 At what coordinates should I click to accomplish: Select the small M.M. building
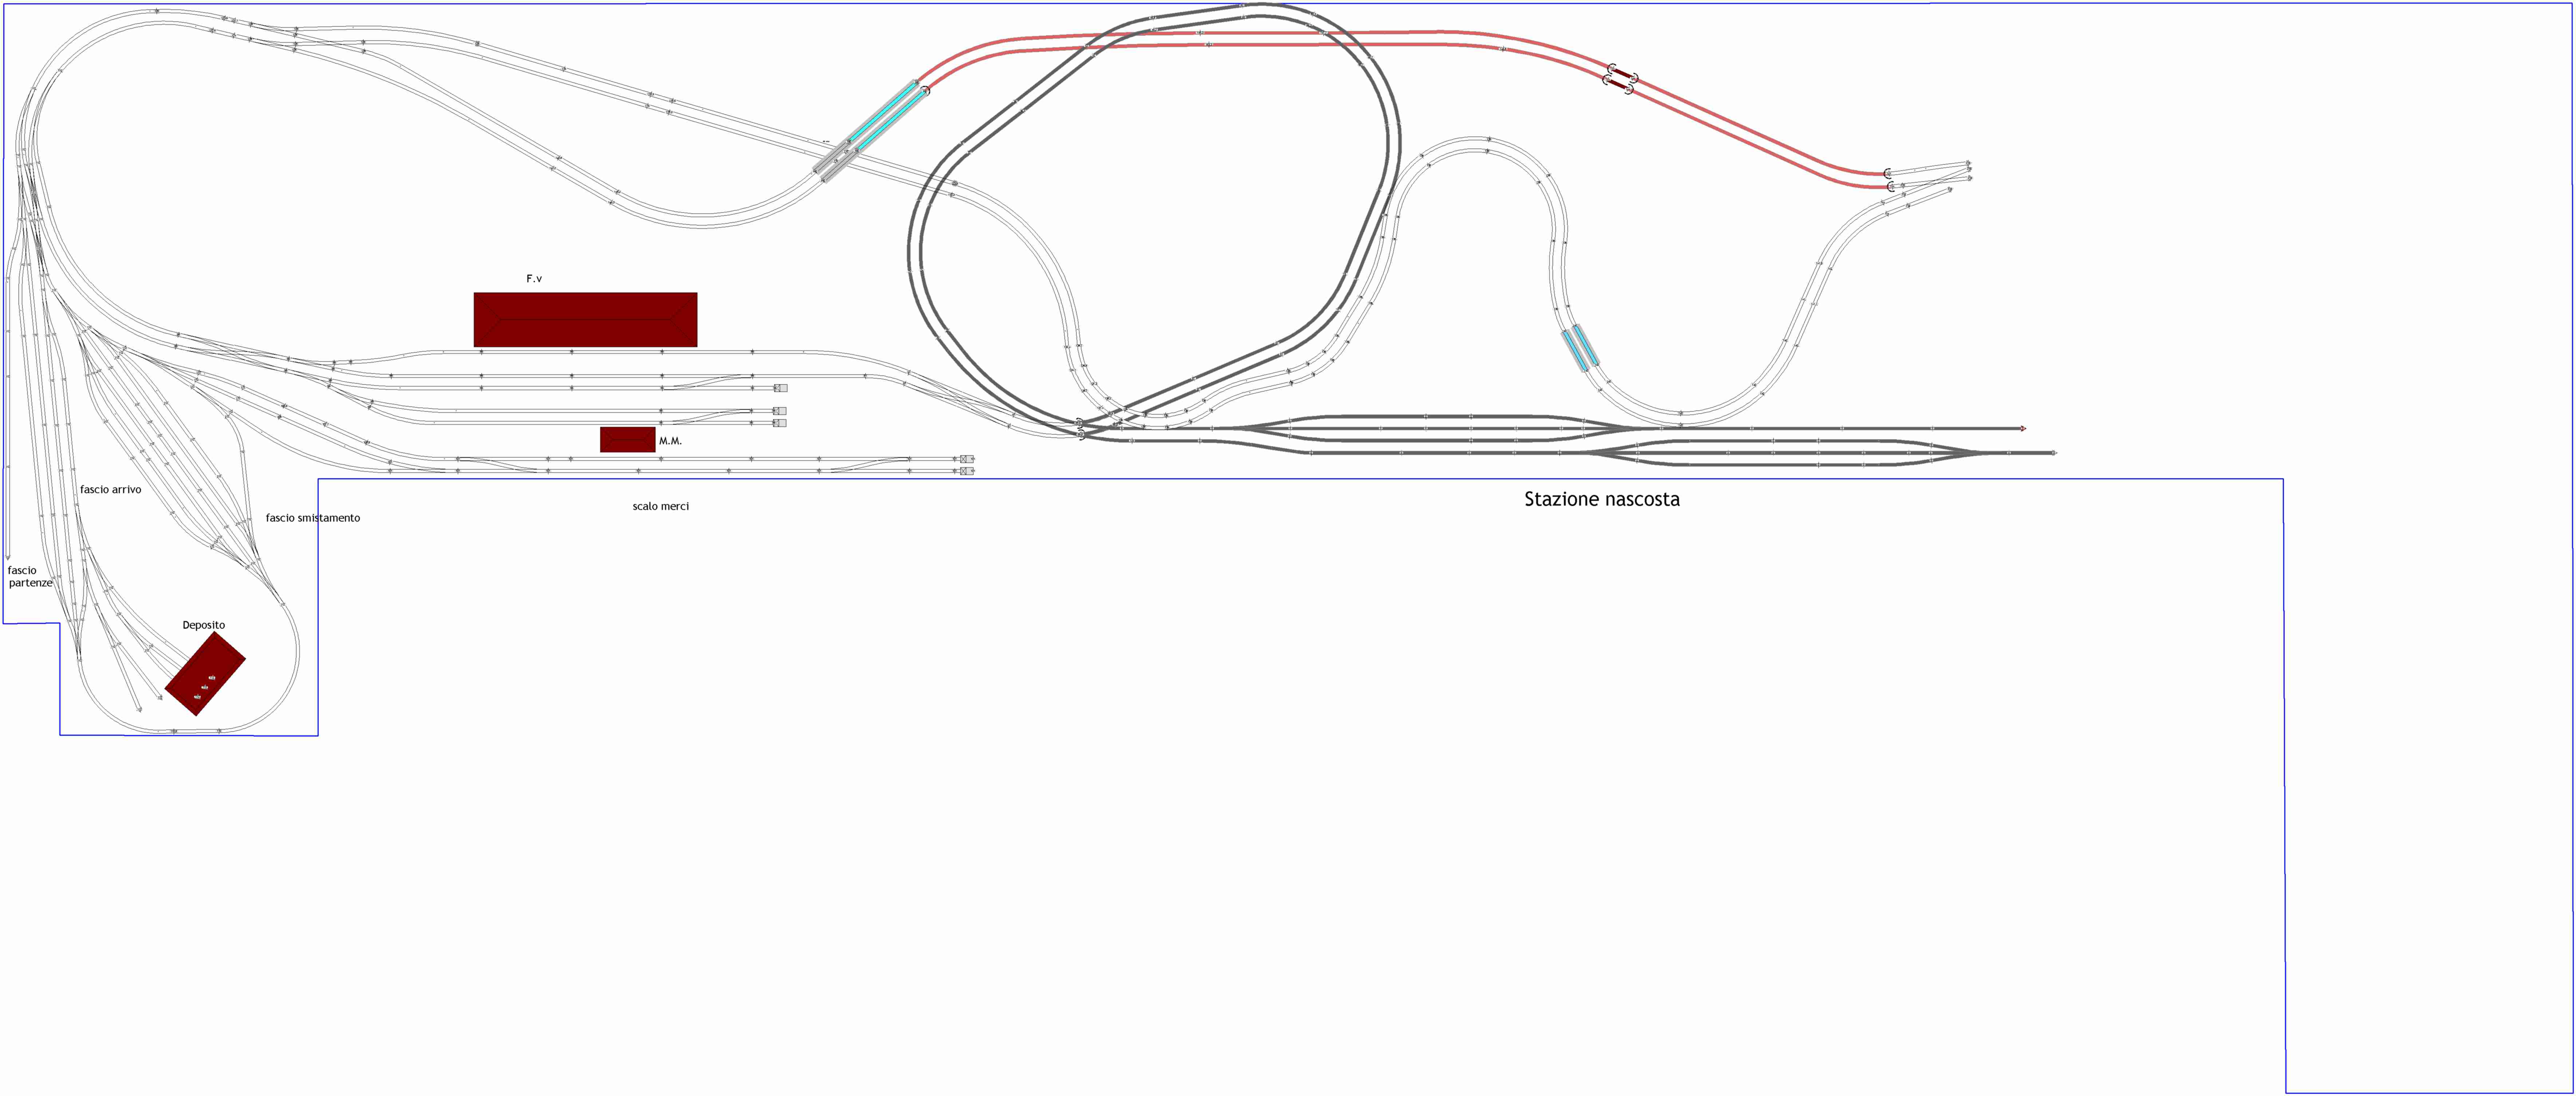point(627,440)
